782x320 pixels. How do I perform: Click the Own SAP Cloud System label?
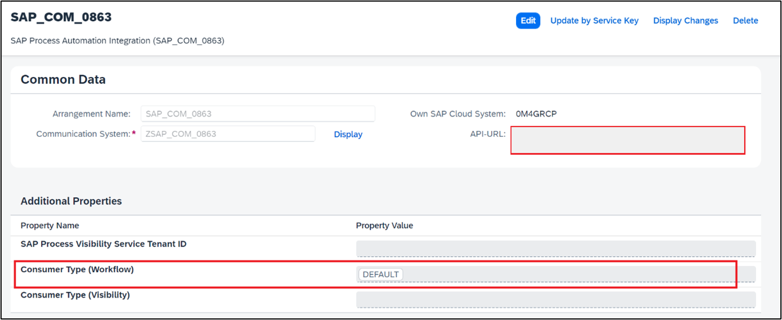tap(458, 114)
